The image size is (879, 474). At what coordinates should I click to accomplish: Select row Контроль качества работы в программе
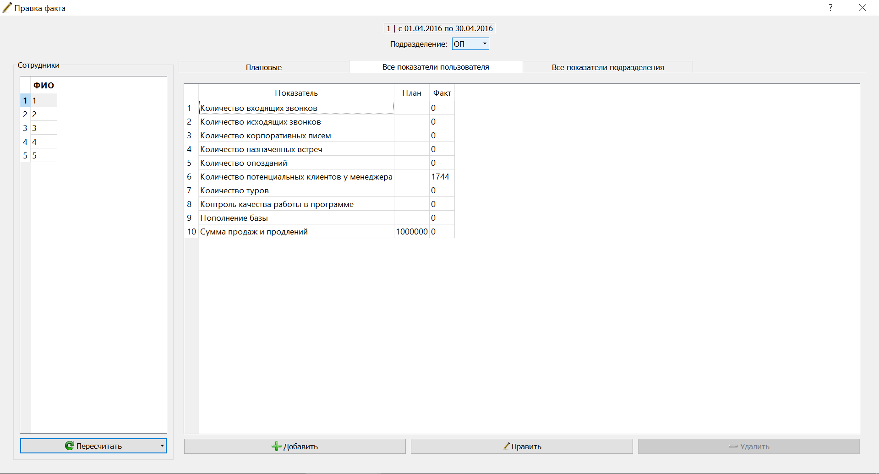tap(296, 204)
